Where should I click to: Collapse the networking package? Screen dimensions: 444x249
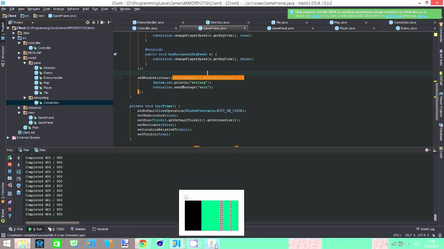(x=25, y=98)
